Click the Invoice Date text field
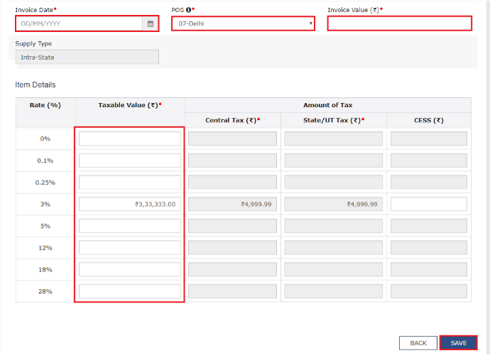 79,23
